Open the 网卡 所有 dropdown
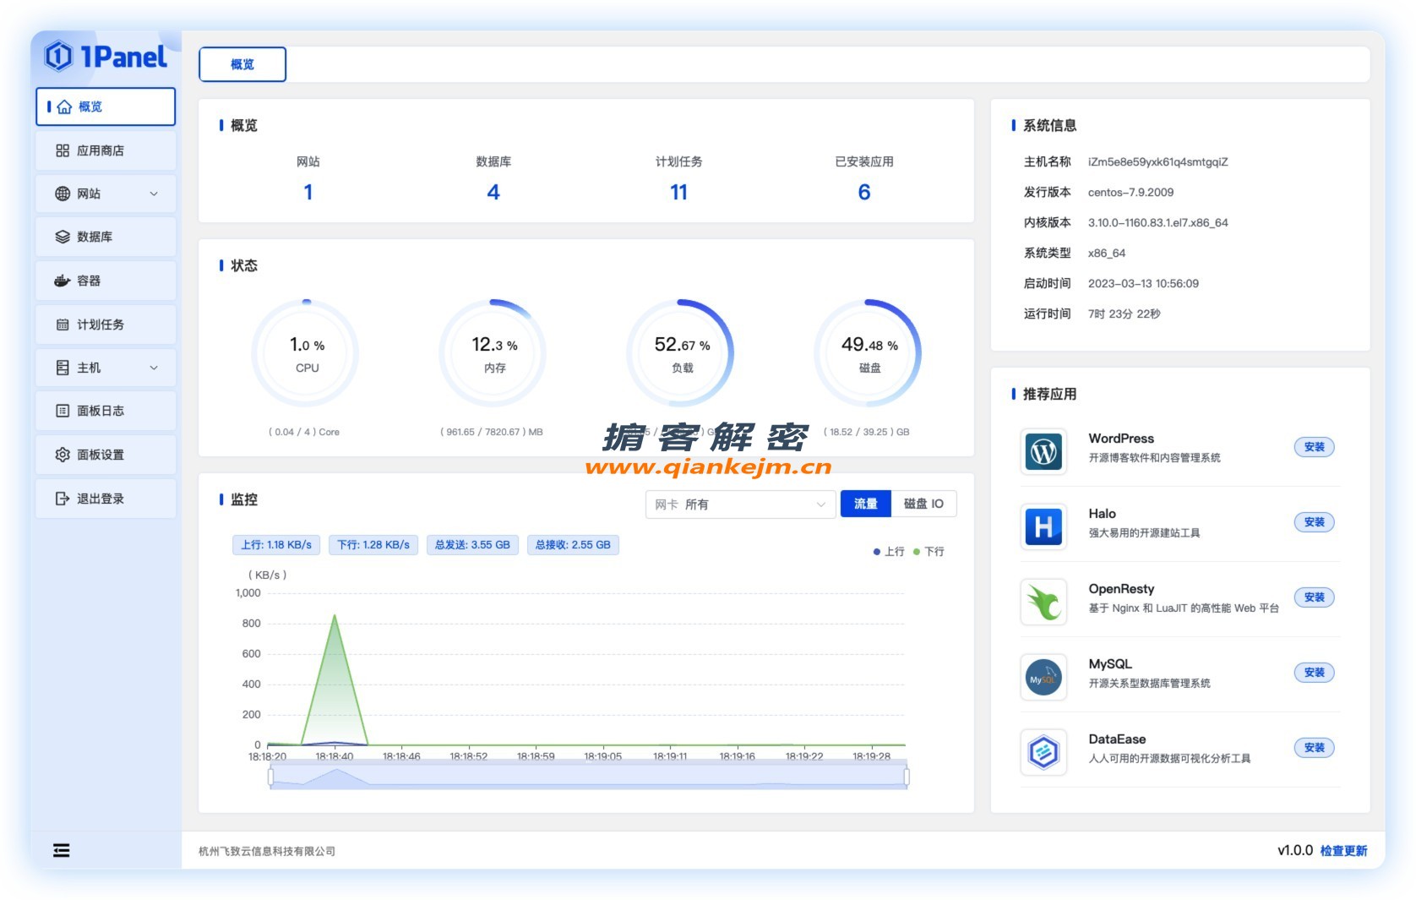This screenshot has height=900, width=1416. [x=740, y=505]
